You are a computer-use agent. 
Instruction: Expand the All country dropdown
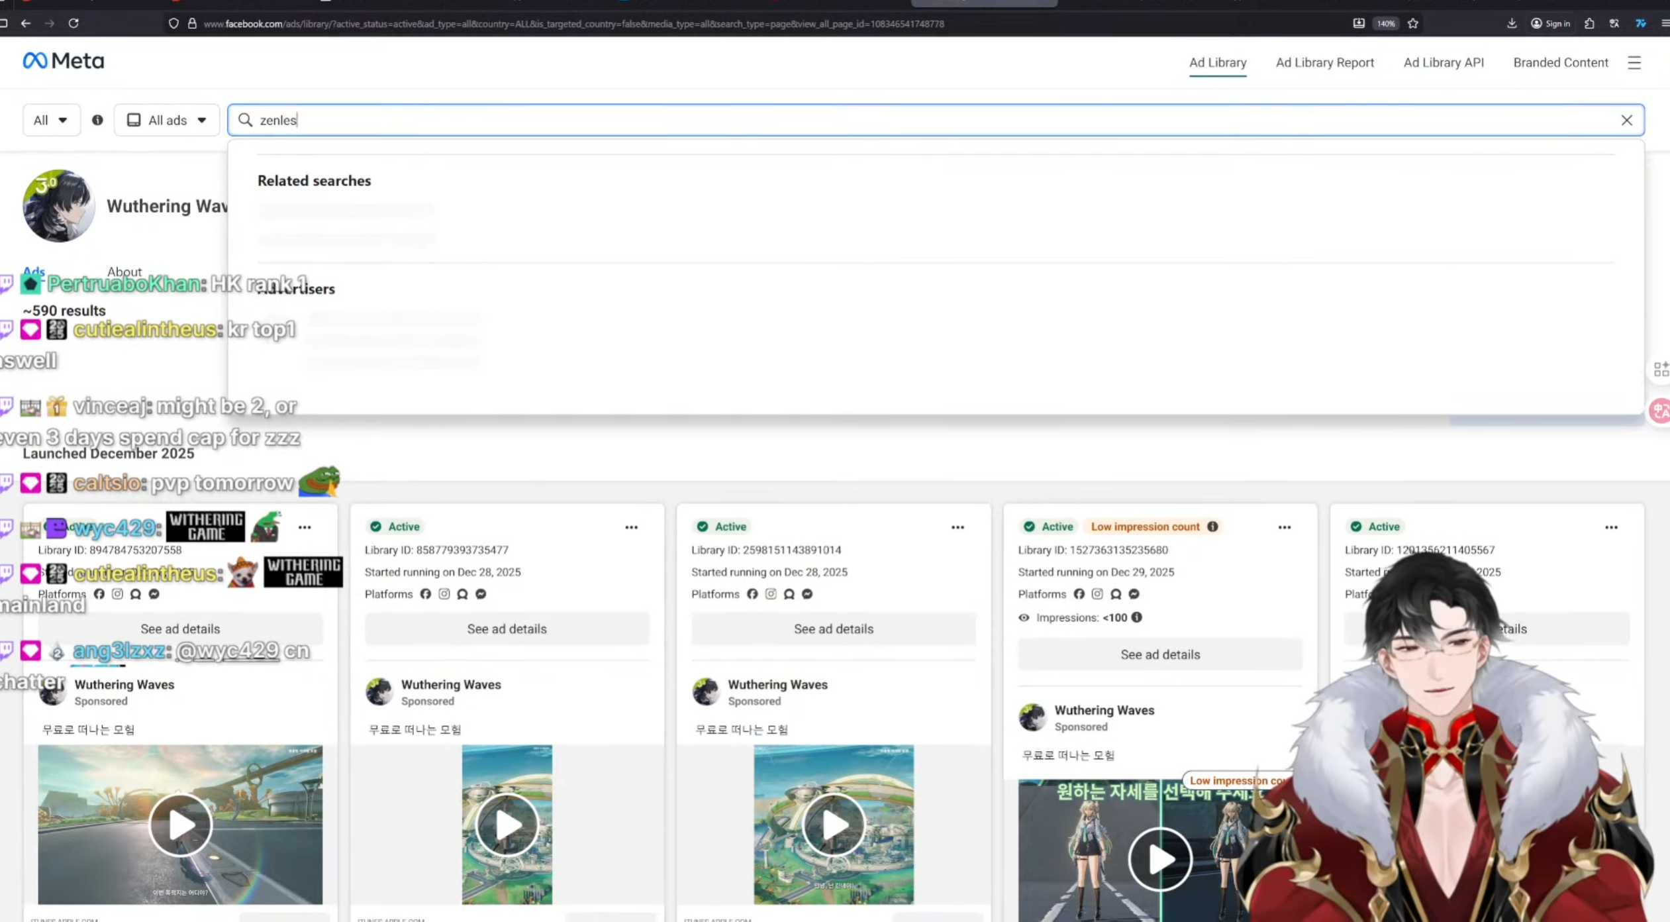[x=51, y=120]
